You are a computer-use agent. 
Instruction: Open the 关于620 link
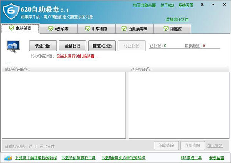167,5
